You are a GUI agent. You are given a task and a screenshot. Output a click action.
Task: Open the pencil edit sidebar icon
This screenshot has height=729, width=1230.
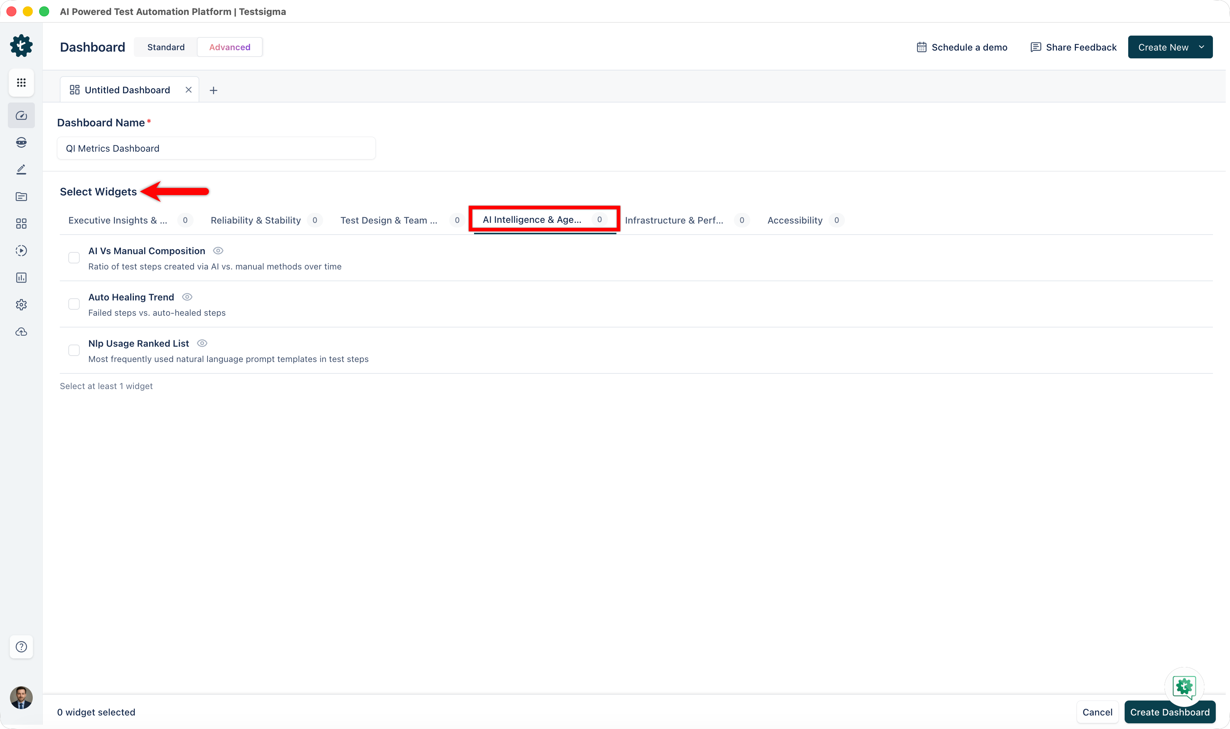21,169
